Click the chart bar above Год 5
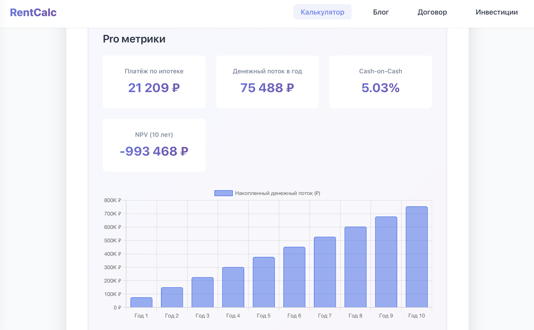Screen dimensions: 534x330 tap(264, 282)
